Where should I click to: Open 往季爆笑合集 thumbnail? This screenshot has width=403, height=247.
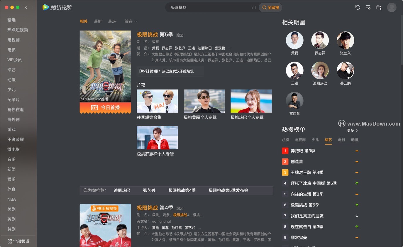[x=157, y=101]
